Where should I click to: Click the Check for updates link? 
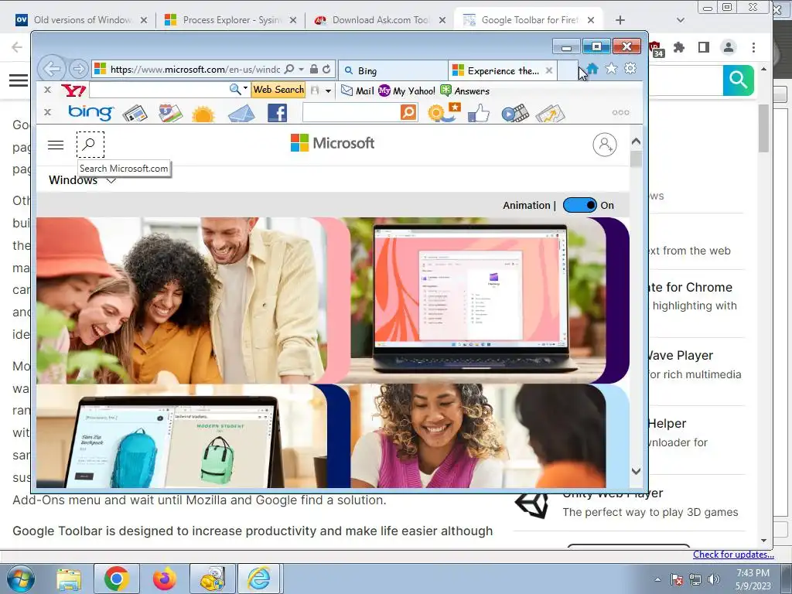tap(733, 555)
